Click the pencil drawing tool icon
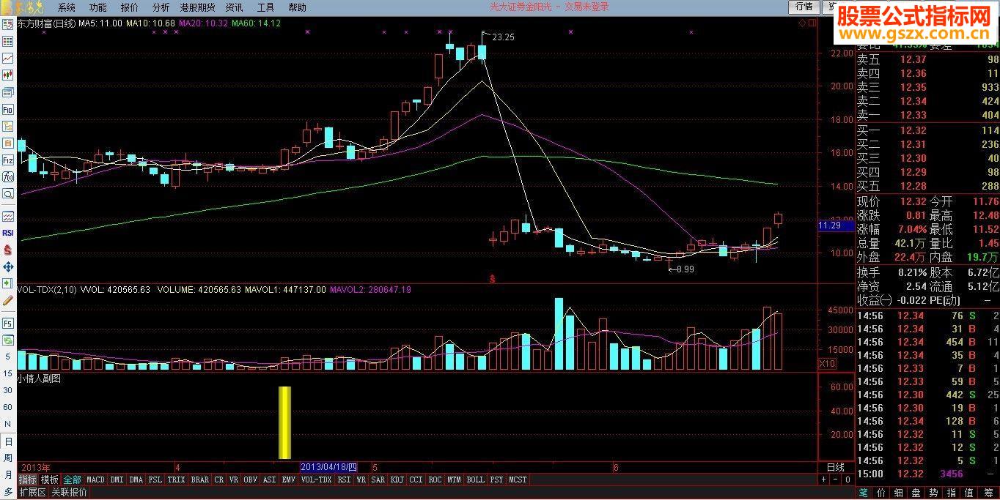 (8, 300)
